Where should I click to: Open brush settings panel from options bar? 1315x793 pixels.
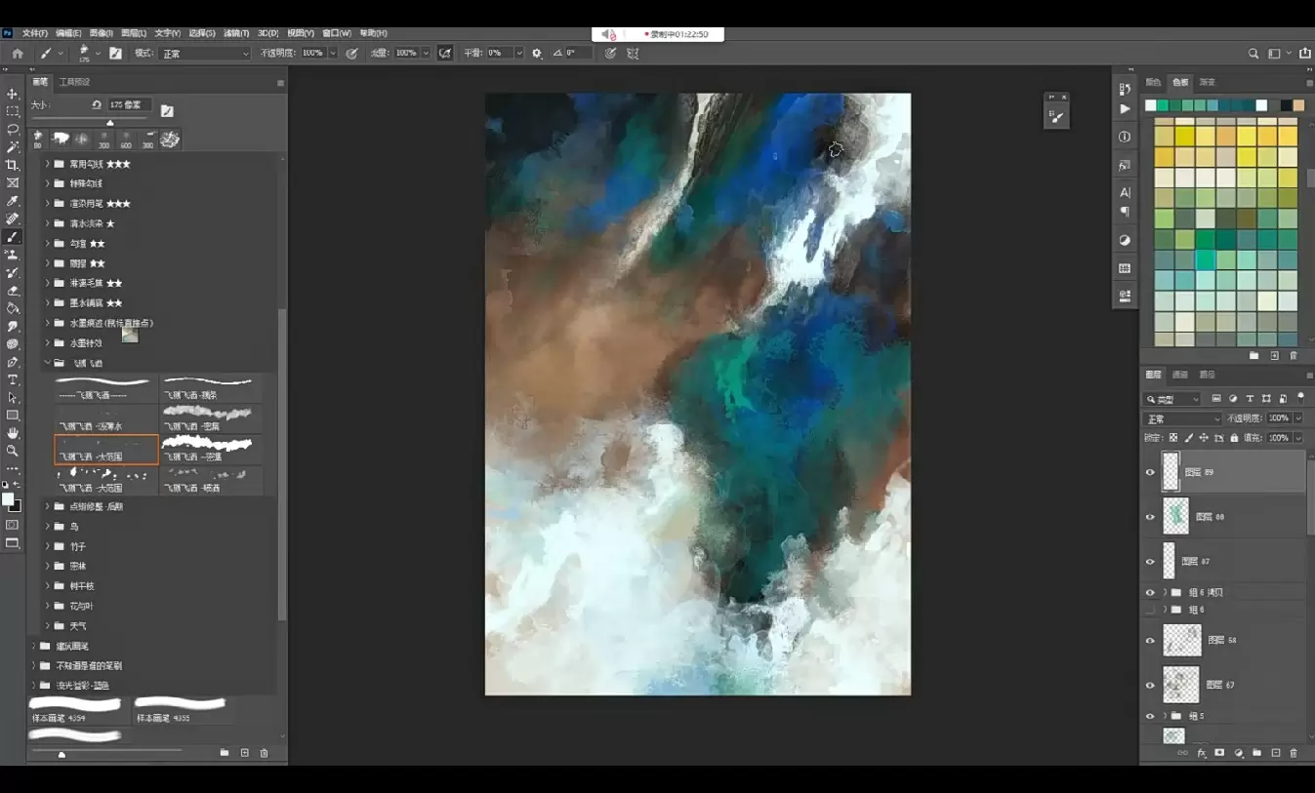pos(115,53)
